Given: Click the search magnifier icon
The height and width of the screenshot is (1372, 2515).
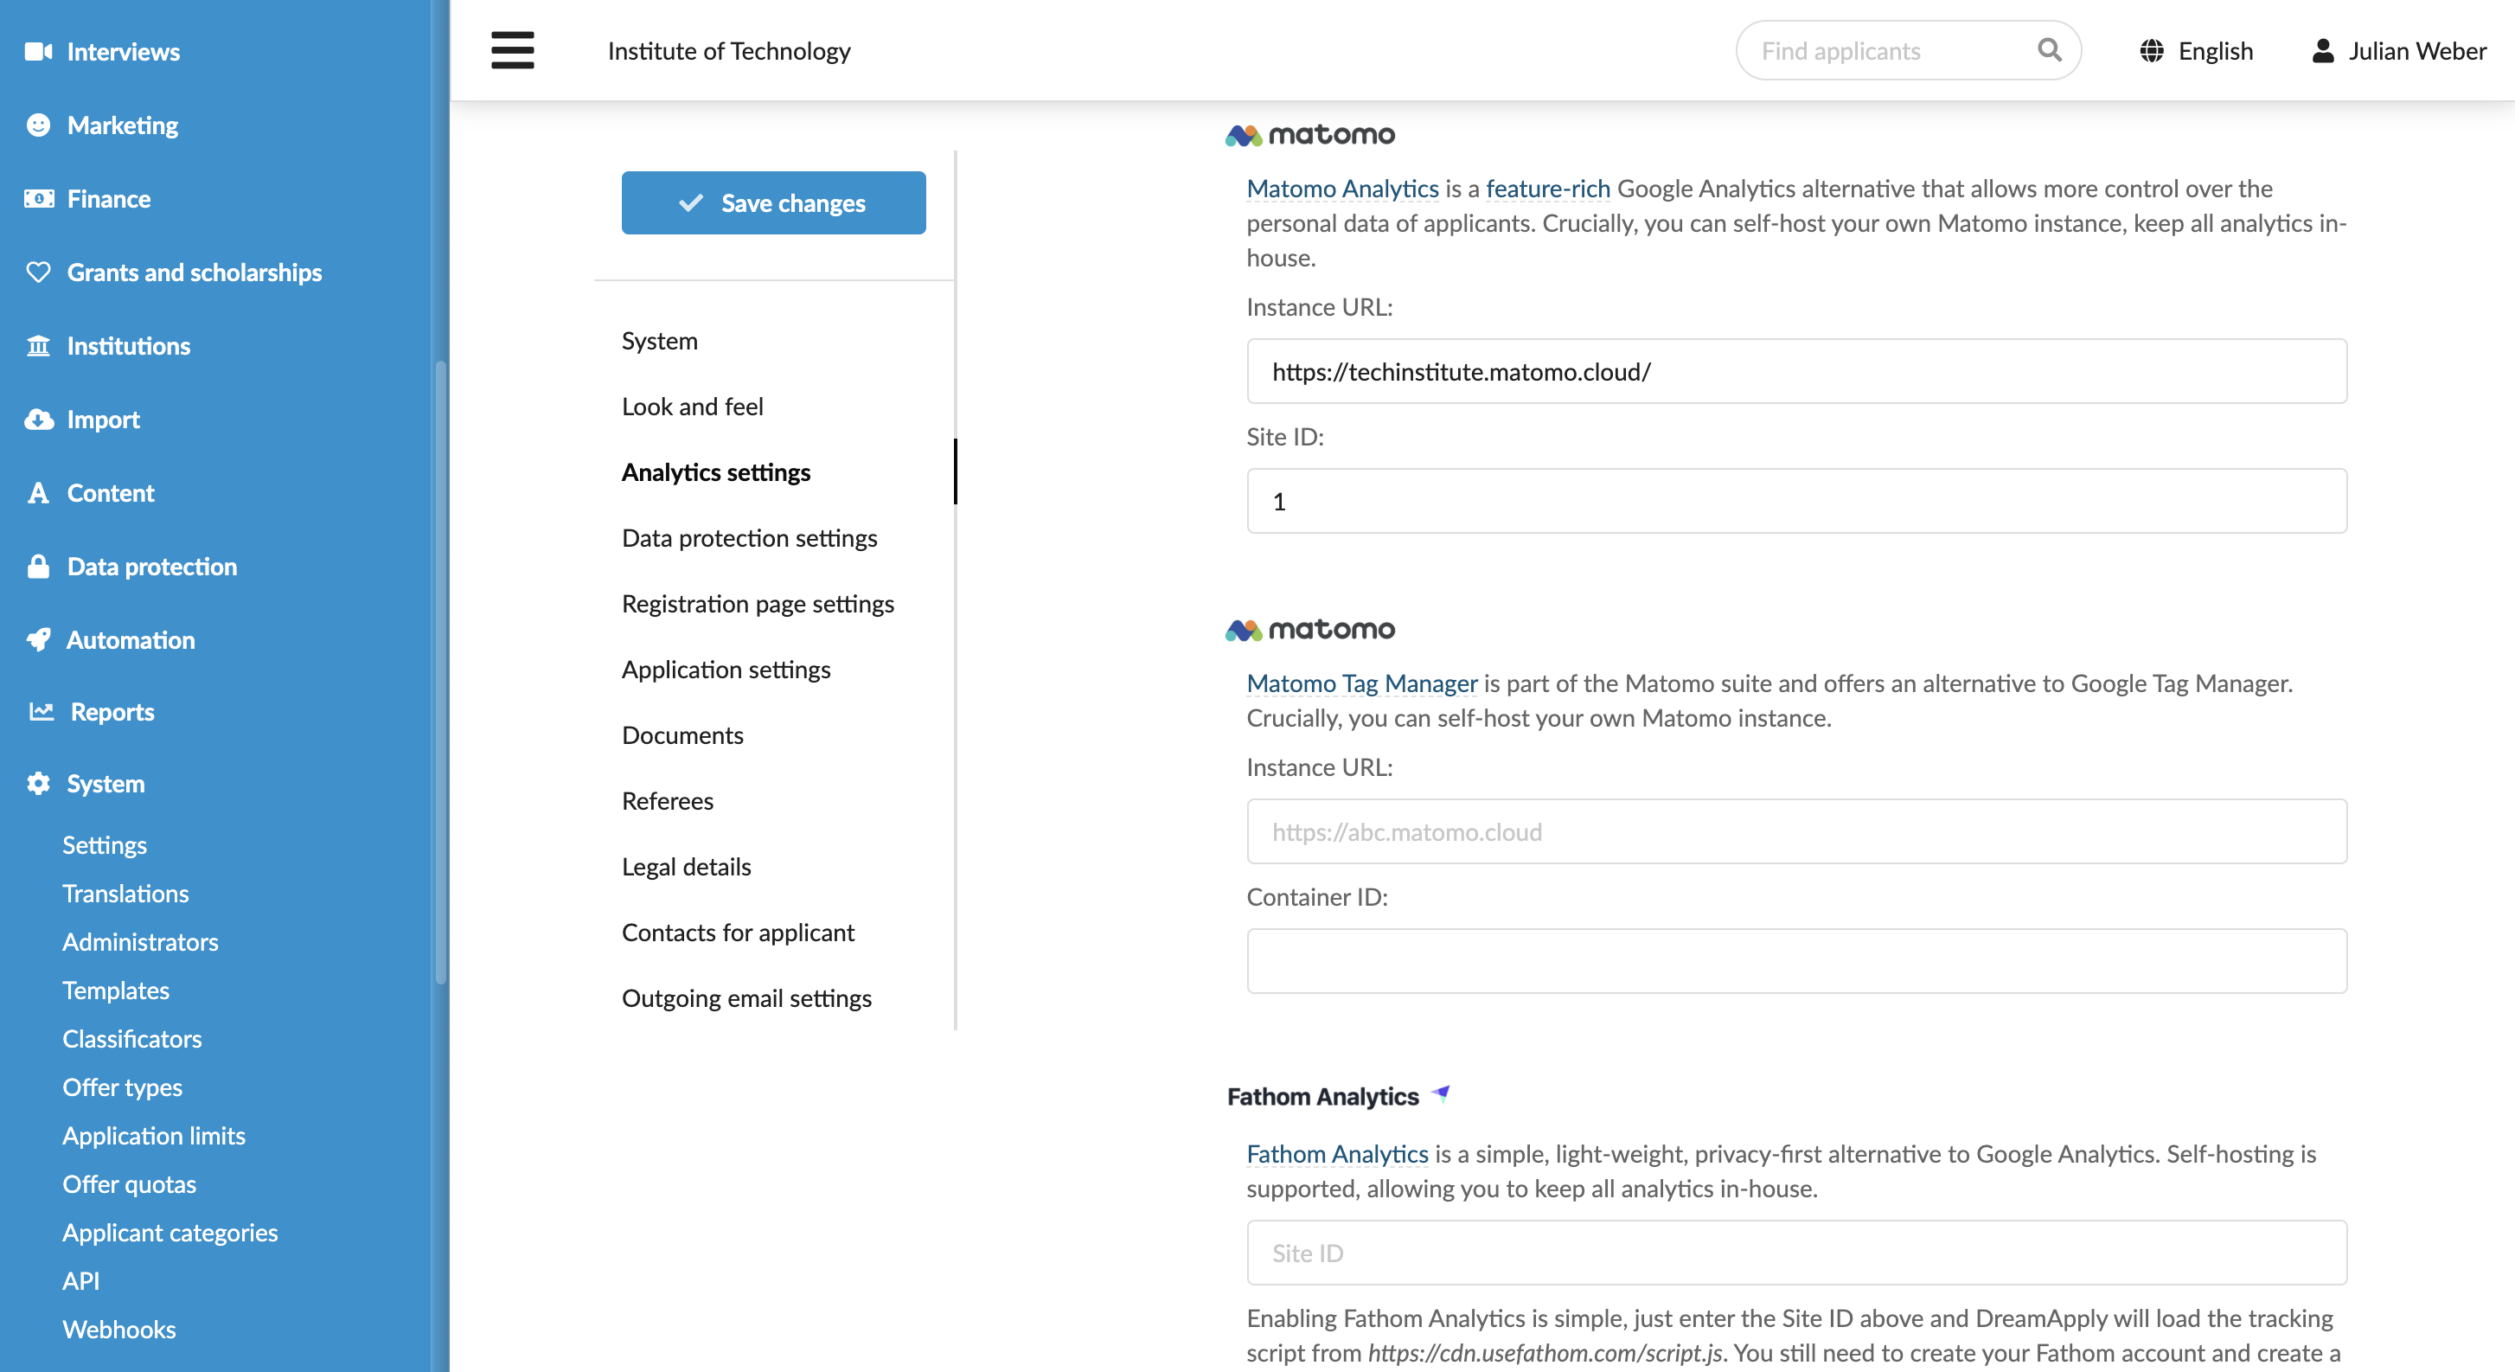Looking at the screenshot, I should point(2050,50).
